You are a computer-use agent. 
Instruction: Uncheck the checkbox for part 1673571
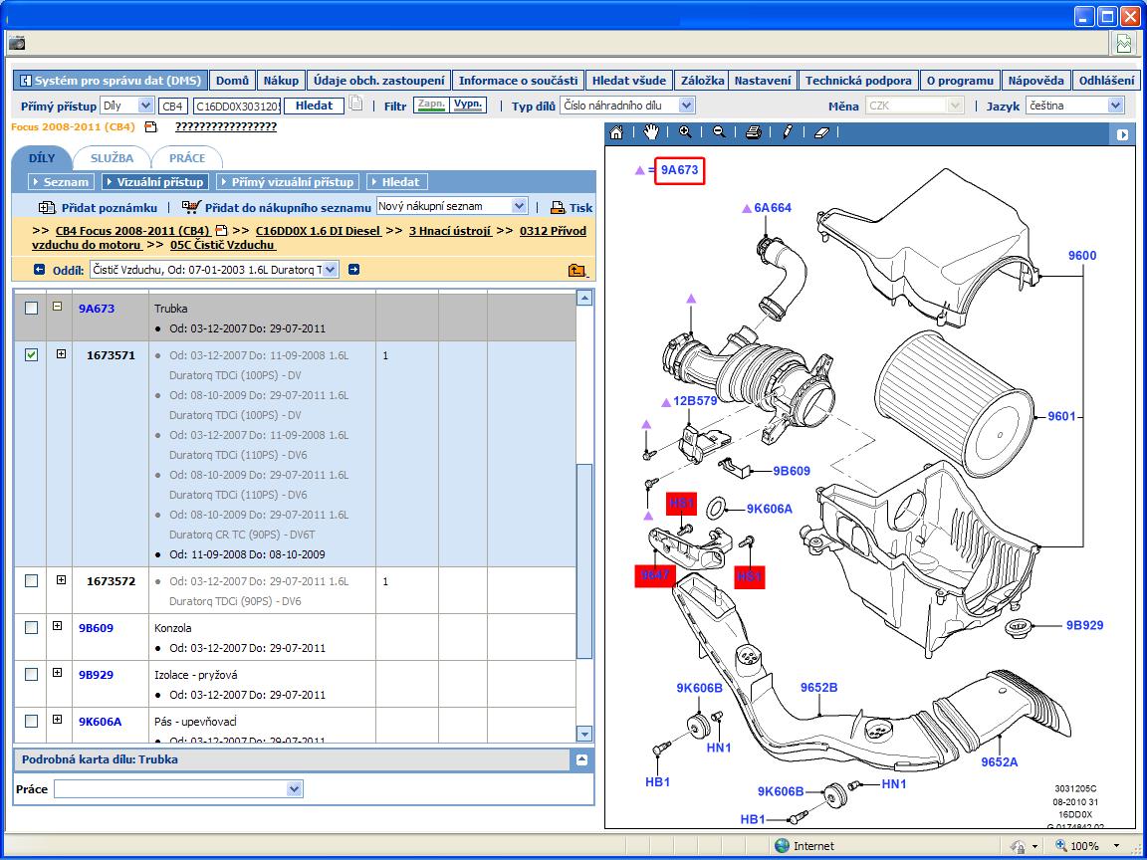pyautogui.click(x=31, y=355)
